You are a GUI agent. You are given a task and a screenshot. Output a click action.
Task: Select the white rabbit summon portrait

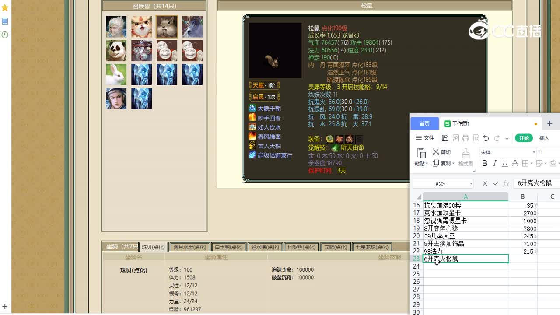click(x=116, y=74)
